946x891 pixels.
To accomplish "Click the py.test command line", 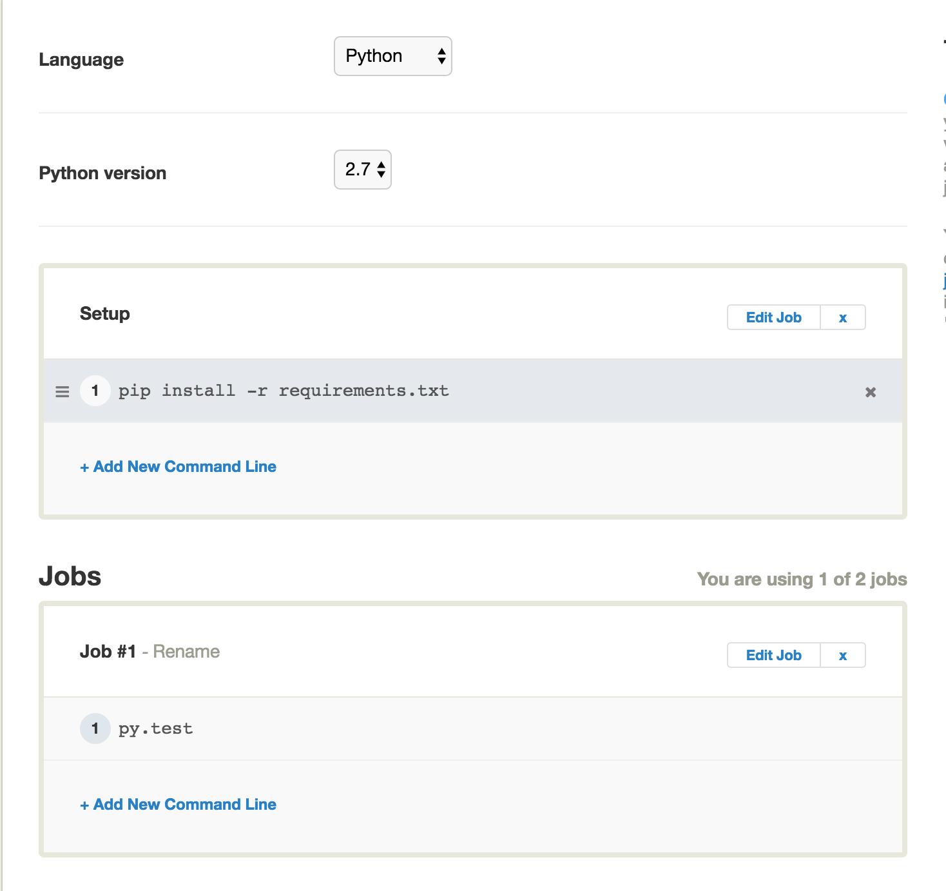I will pos(155,729).
